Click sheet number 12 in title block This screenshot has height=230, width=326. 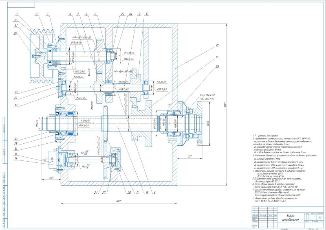pos(320,217)
